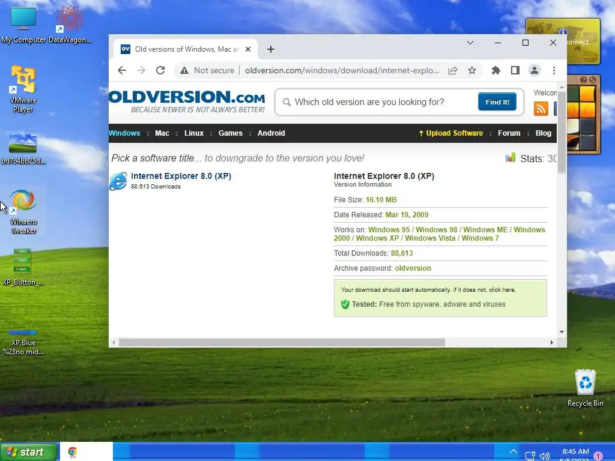Click the 16.10 MB file size value
This screenshot has height=461, width=615.
(x=381, y=200)
